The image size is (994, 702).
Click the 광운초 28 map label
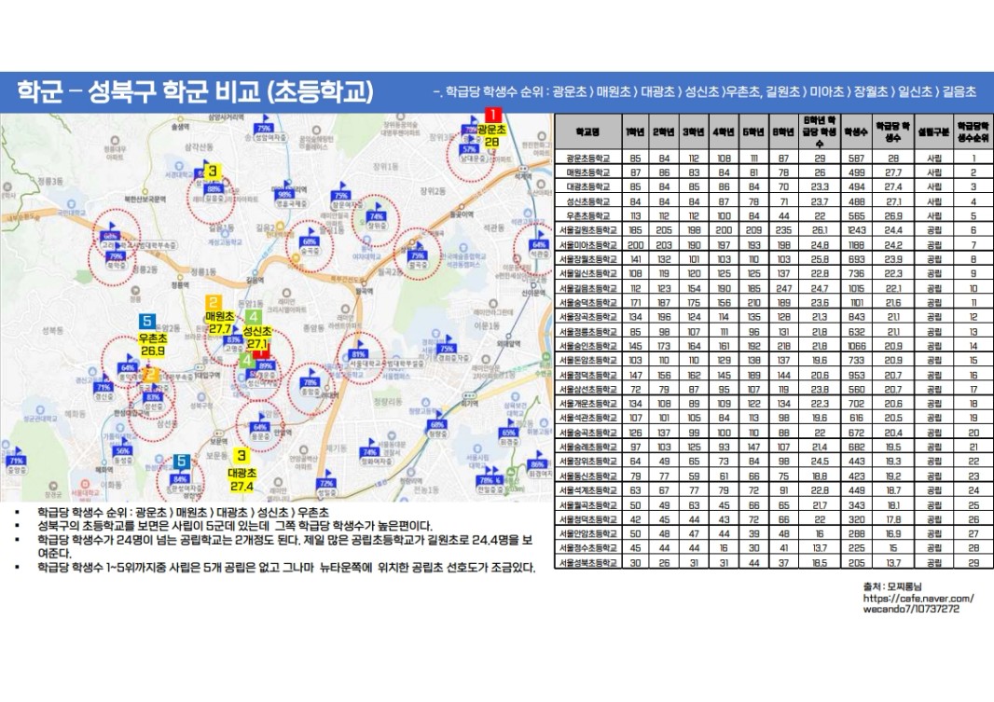pos(492,135)
